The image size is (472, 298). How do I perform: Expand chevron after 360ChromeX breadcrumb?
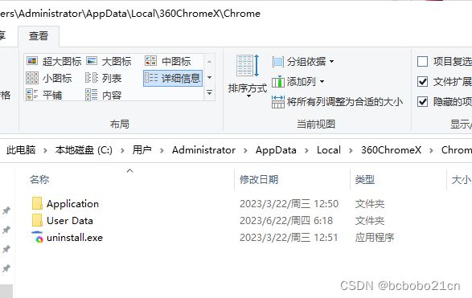coord(431,150)
